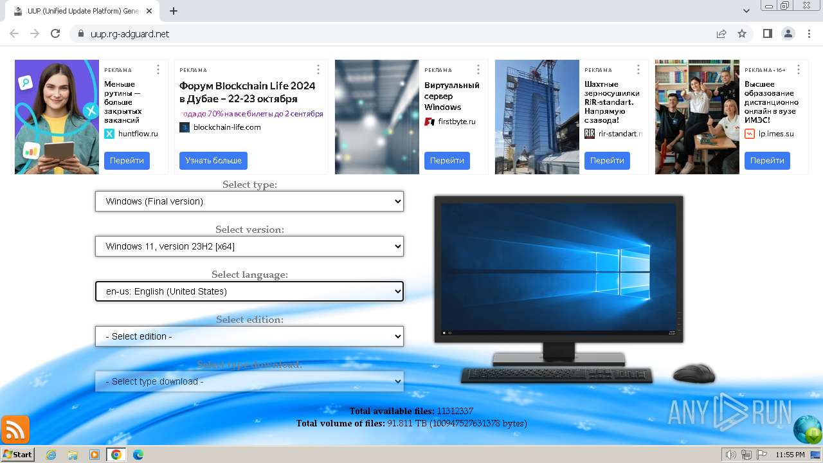Open File Explorer from taskbar
The width and height of the screenshot is (823, 463).
pyautogui.click(x=73, y=455)
